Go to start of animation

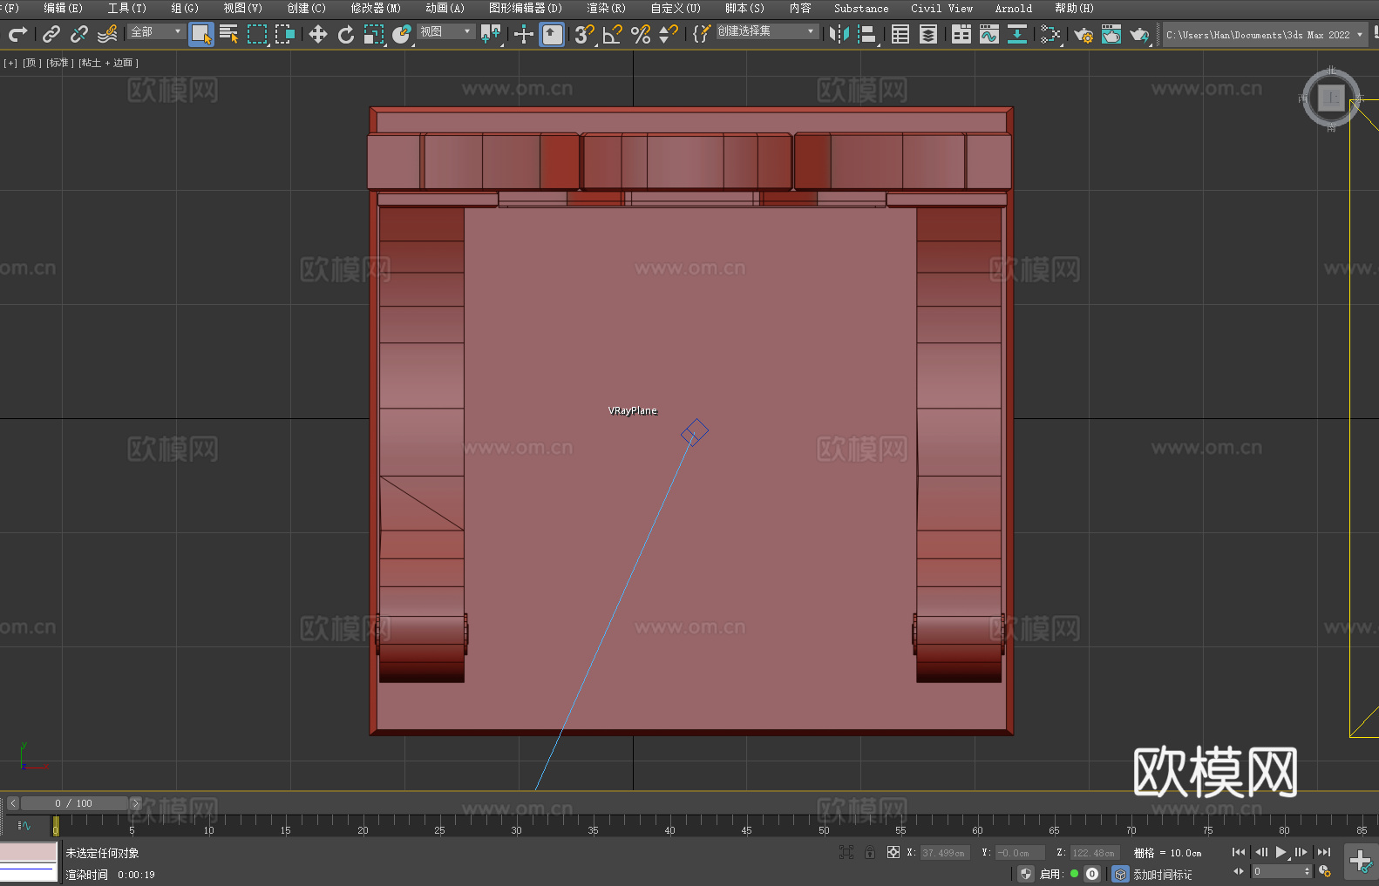coord(1239,852)
